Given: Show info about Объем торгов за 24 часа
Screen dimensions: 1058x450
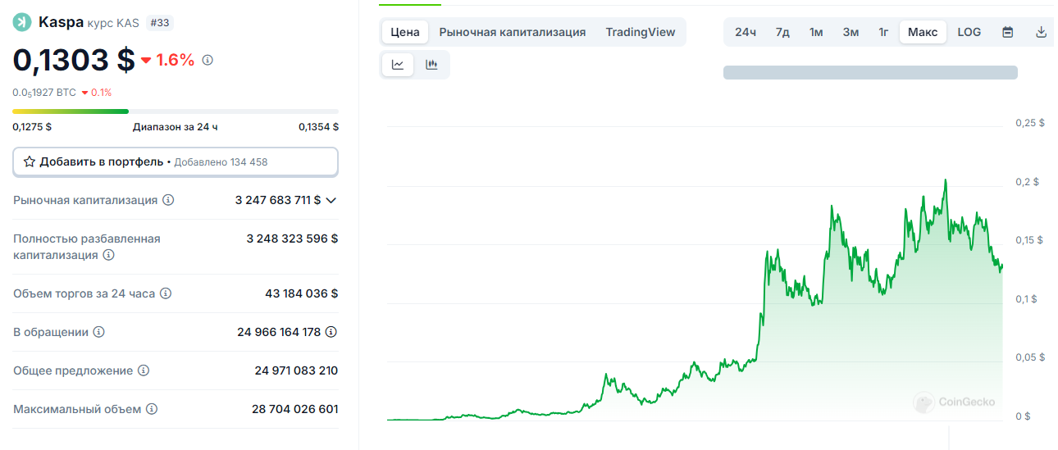Looking at the screenshot, I should point(166,293).
